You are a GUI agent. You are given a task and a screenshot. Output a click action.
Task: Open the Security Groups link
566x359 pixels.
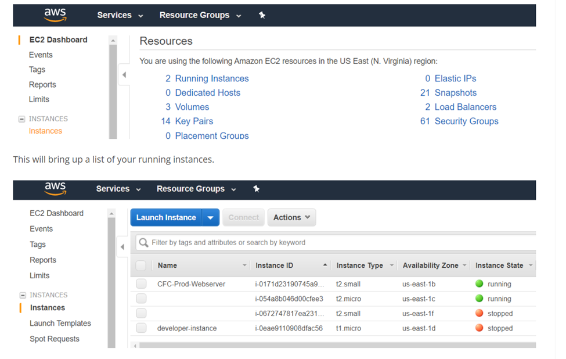pos(466,121)
